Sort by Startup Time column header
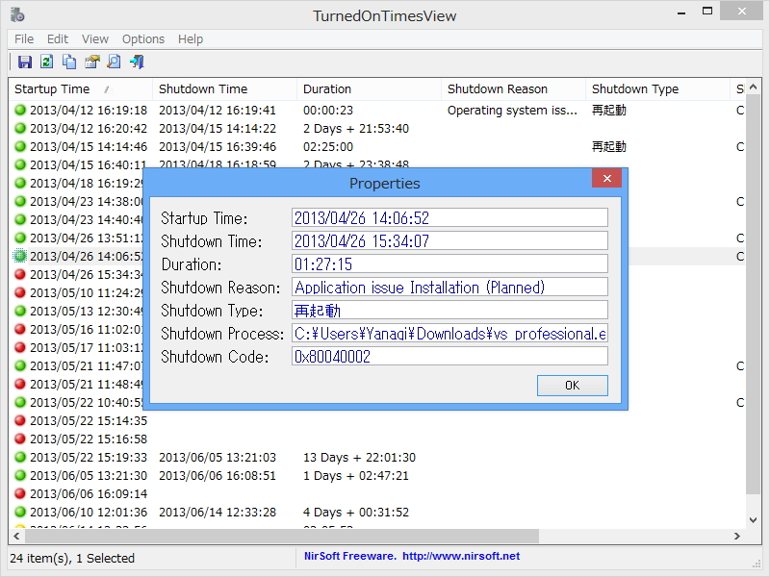 81,88
